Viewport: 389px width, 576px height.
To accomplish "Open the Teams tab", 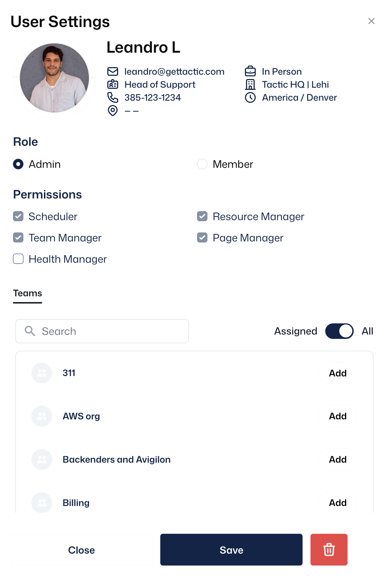I will pos(28,293).
